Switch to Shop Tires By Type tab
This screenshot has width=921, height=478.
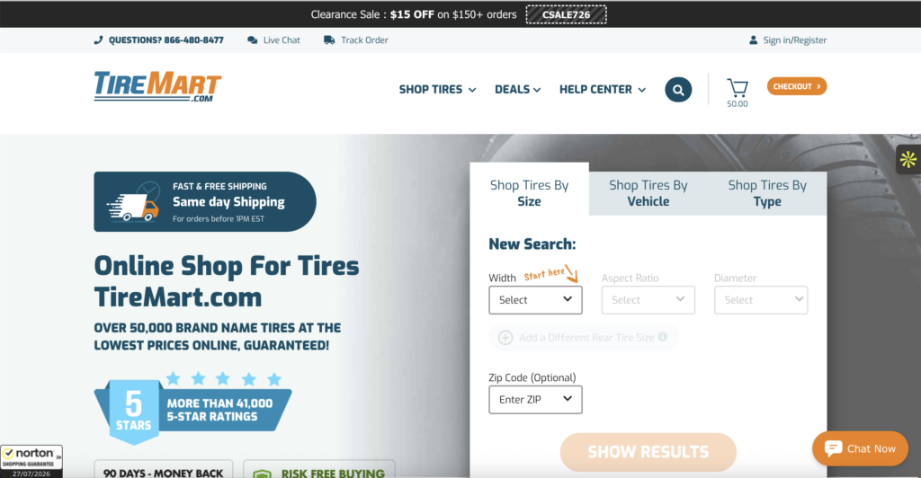coord(767,193)
